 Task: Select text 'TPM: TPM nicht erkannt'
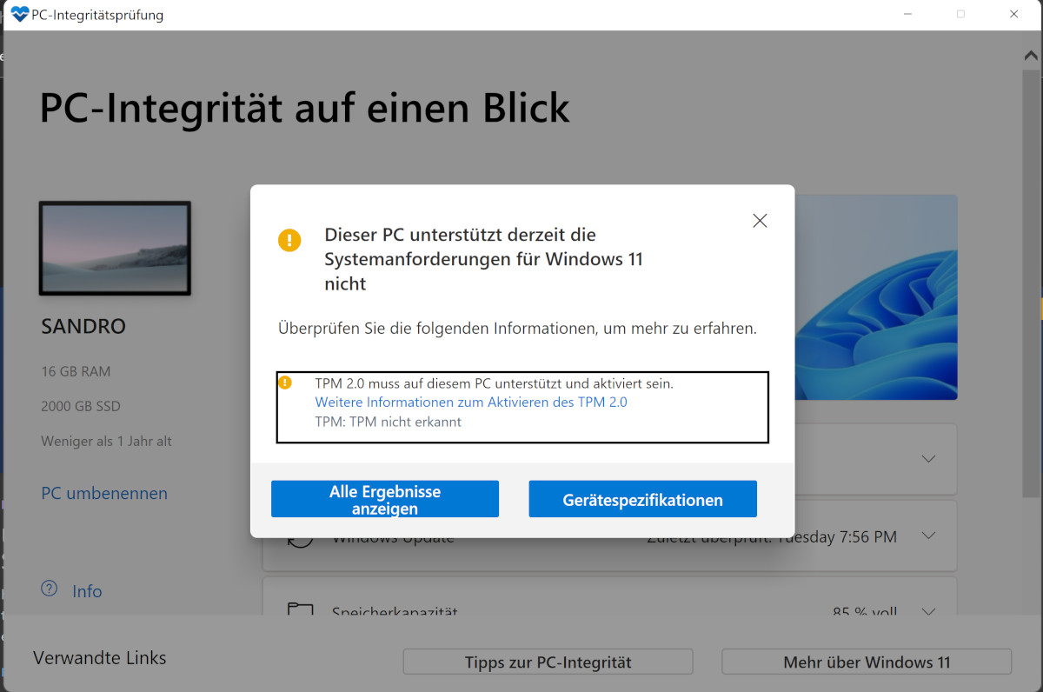pyautogui.click(x=388, y=422)
